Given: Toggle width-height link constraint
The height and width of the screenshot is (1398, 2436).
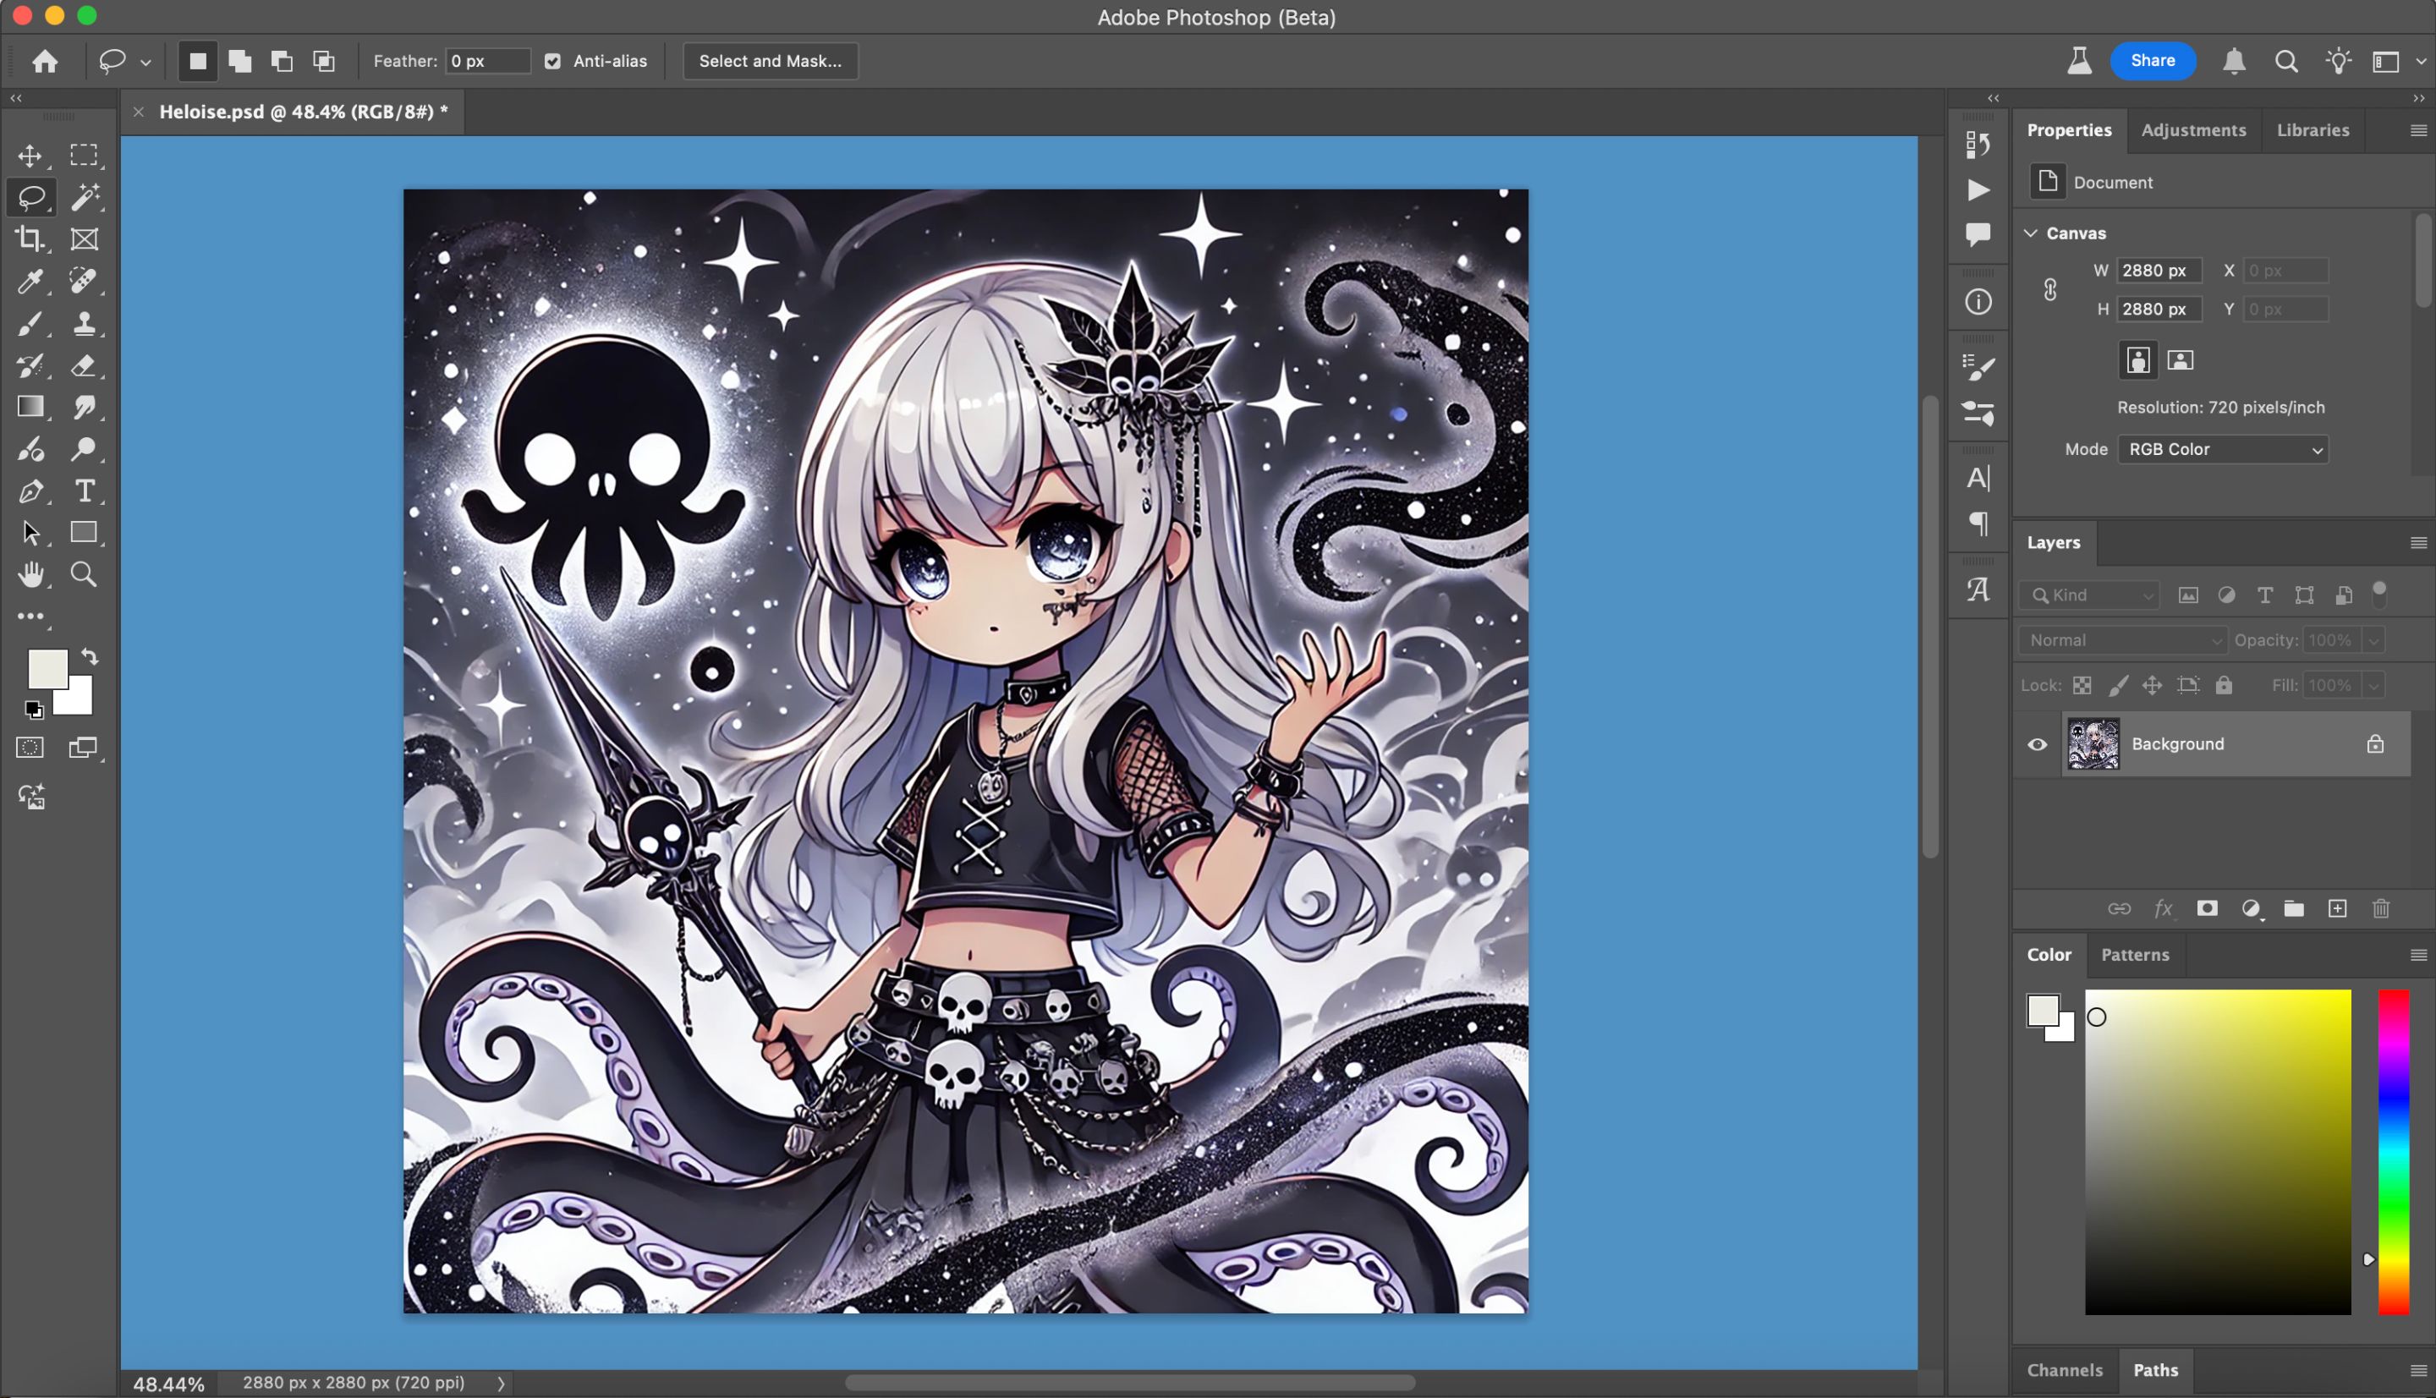Looking at the screenshot, I should point(2050,289).
